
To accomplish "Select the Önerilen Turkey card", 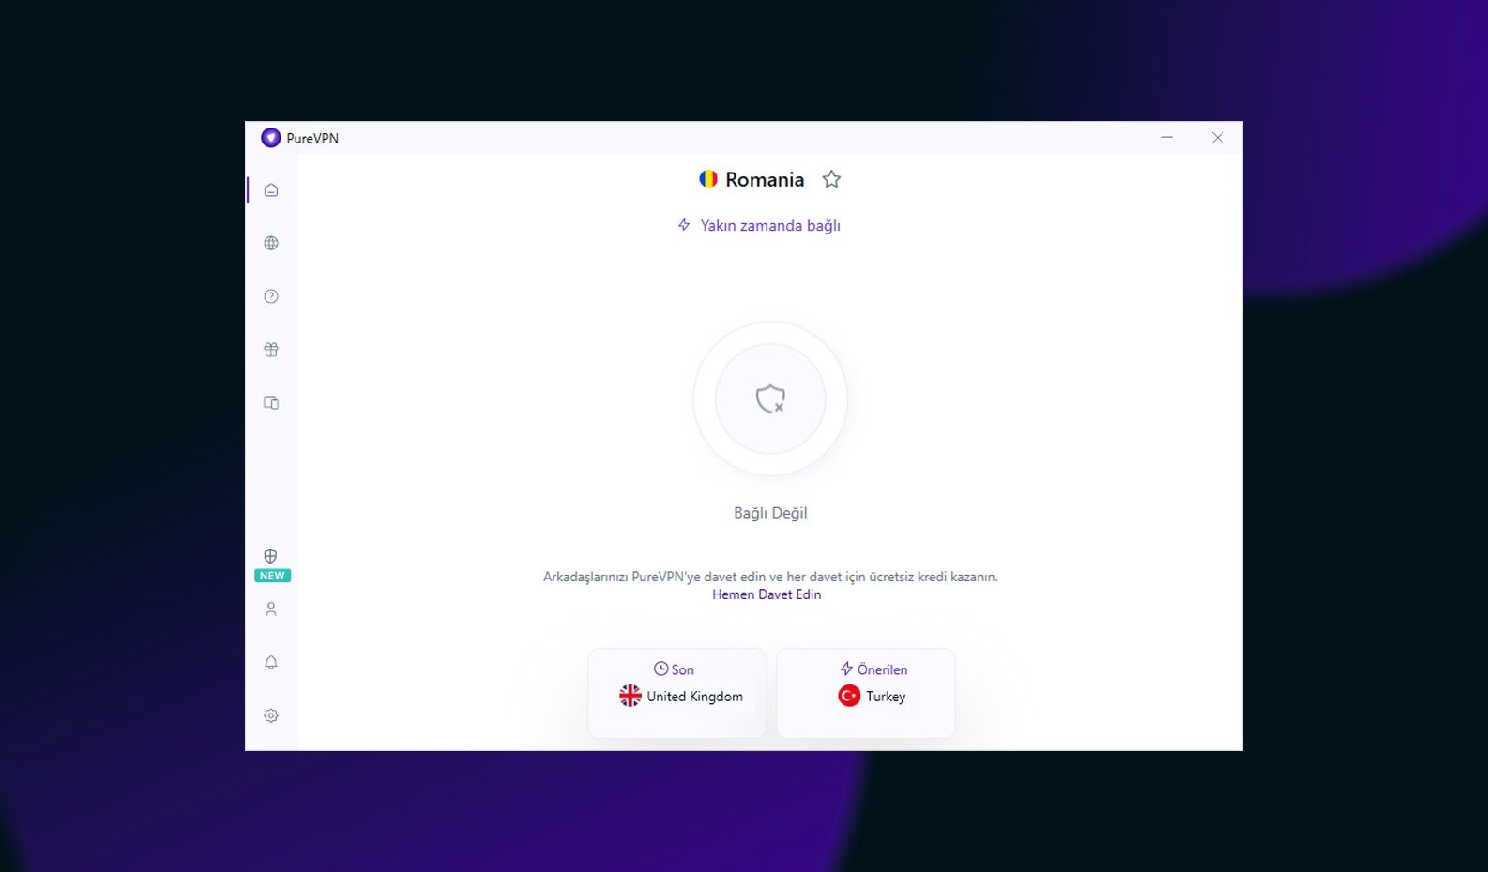I will [x=866, y=693].
